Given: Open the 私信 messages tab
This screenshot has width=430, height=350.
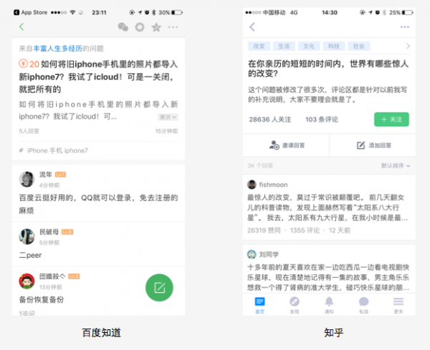Looking at the screenshot, I should (363, 306).
